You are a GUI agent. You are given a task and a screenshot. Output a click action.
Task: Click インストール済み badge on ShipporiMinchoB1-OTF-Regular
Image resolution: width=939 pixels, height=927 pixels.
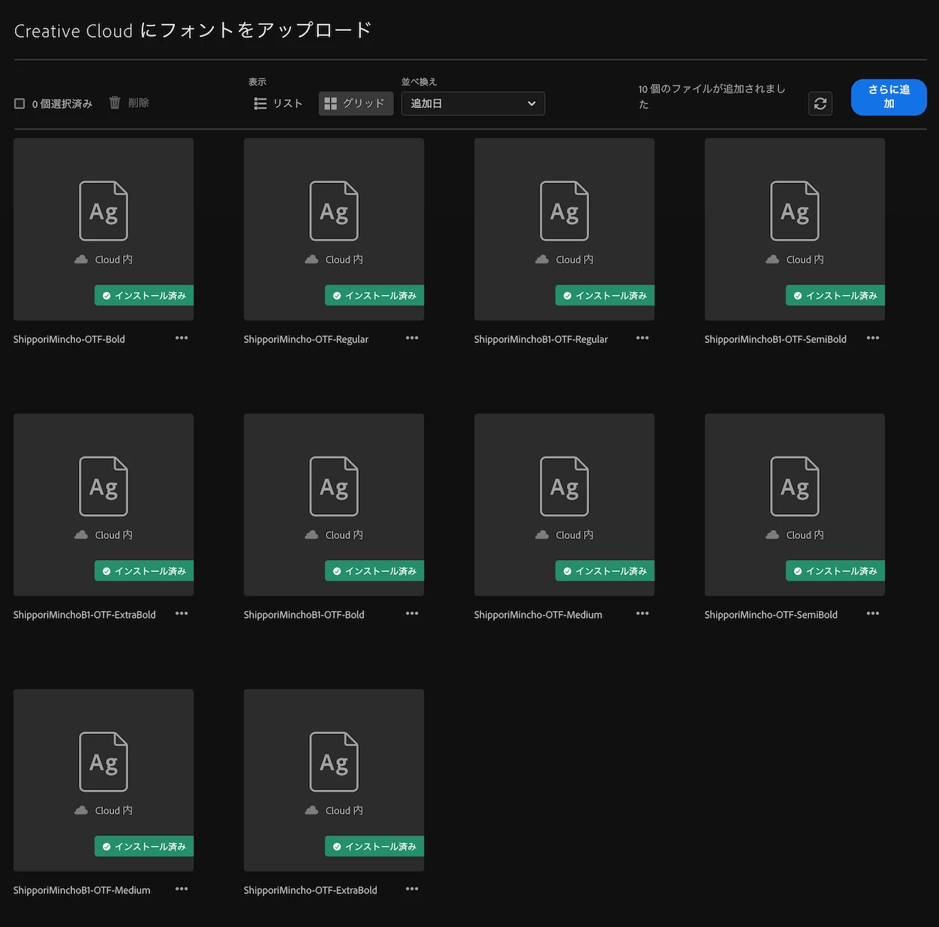point(605,296)
